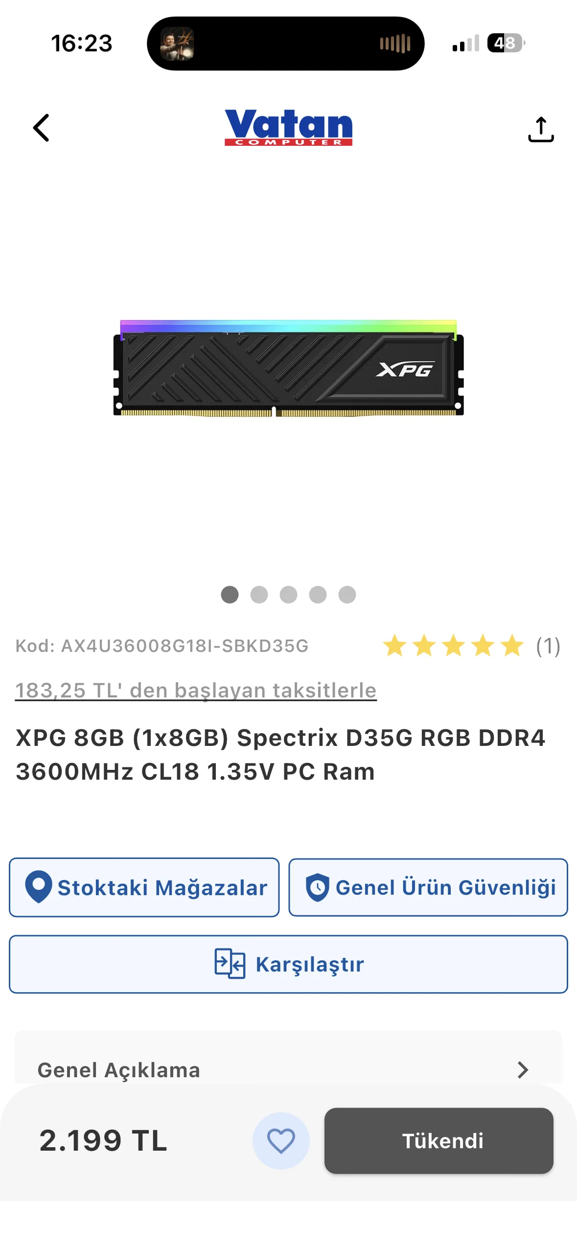Tap the location pin icon in Stoktaki Mağazalar
The height and width of the screenshot is (1251, 577).
click(x=39, y=887)
